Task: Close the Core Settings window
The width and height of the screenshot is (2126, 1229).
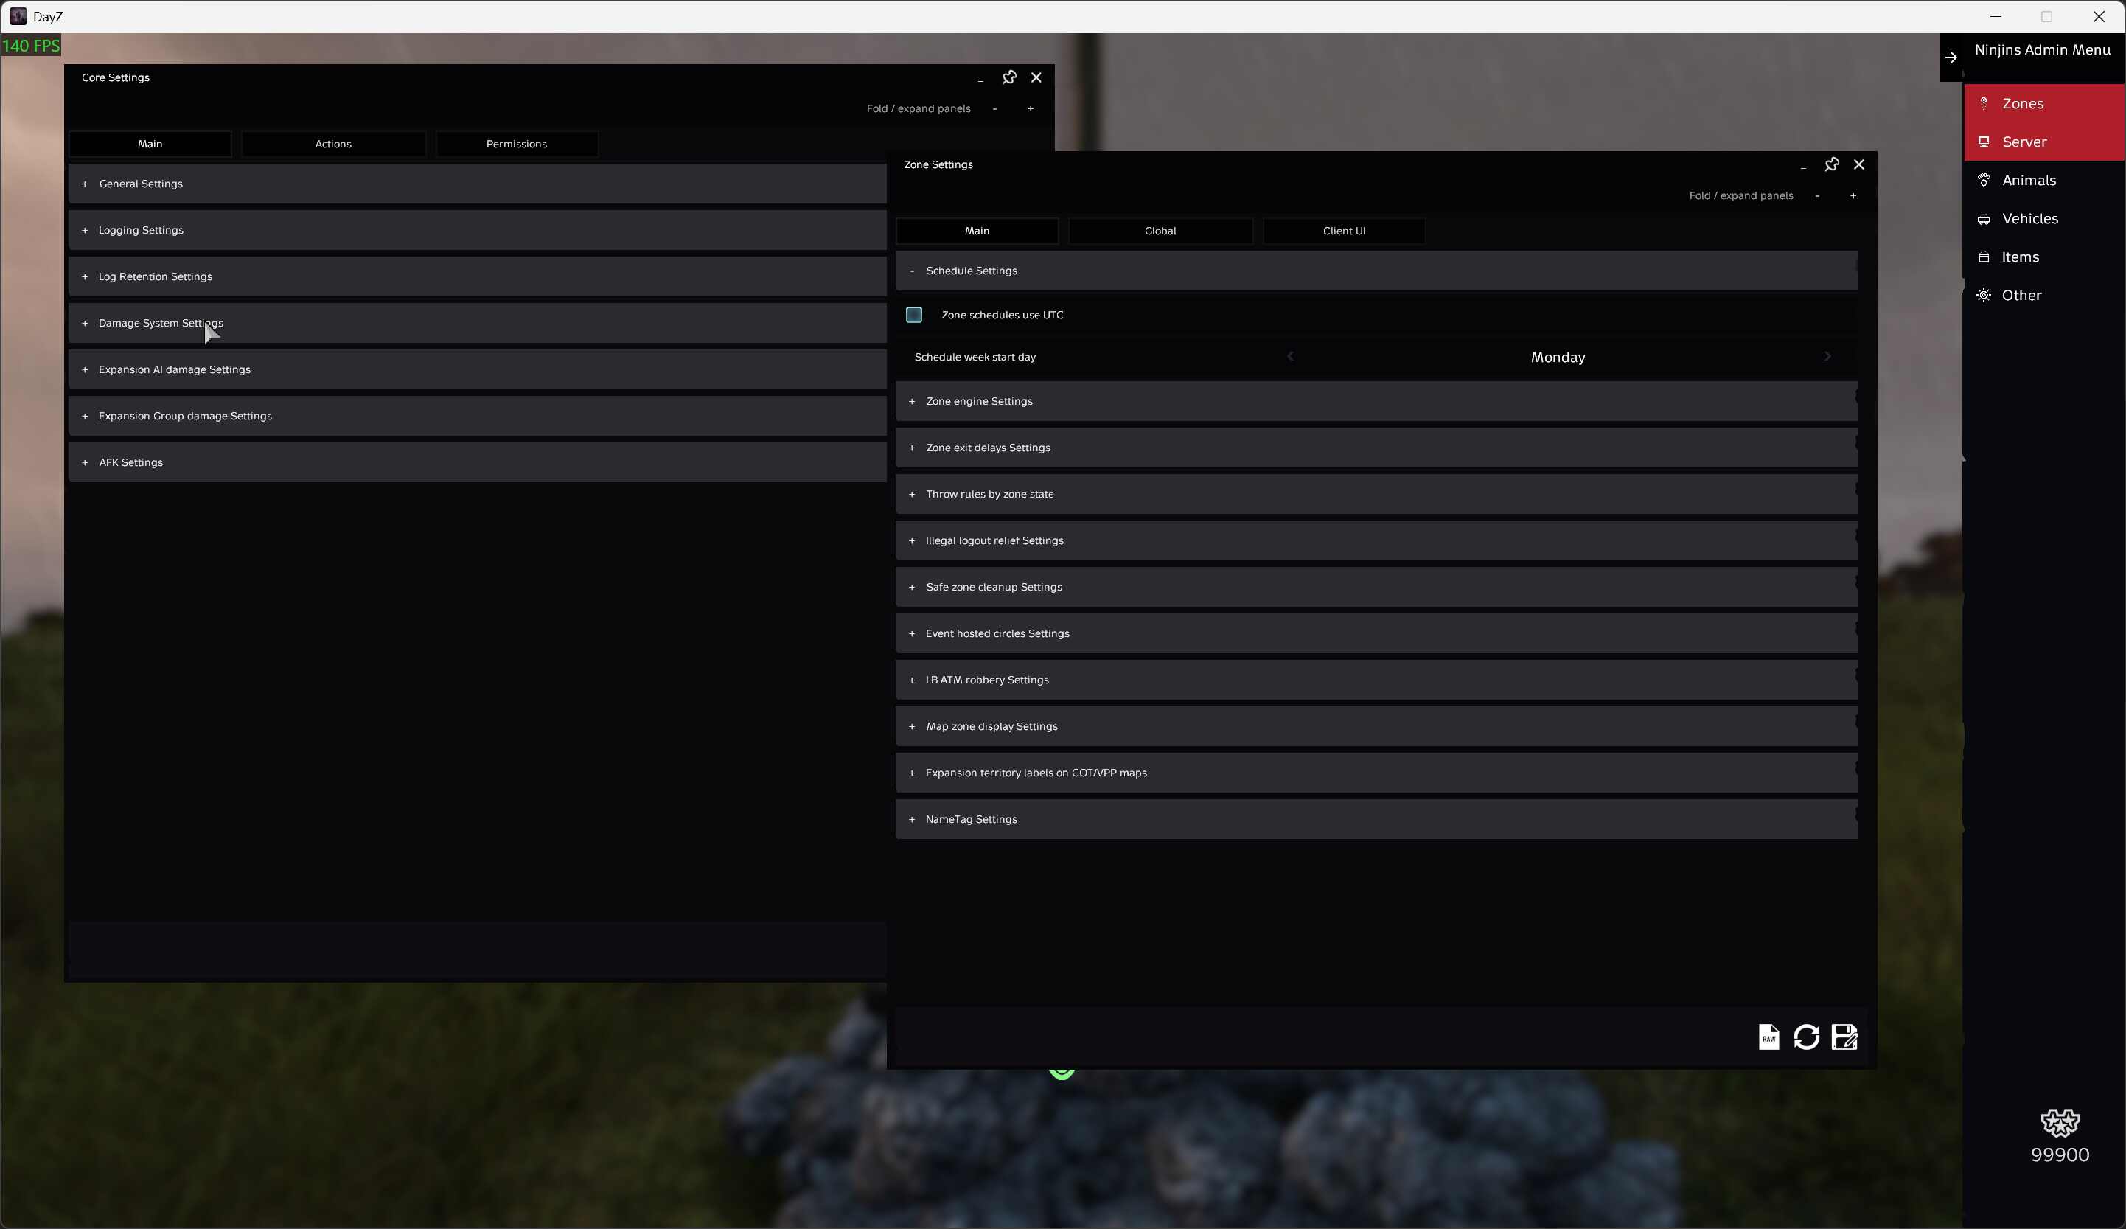Action: (1036, 77)
